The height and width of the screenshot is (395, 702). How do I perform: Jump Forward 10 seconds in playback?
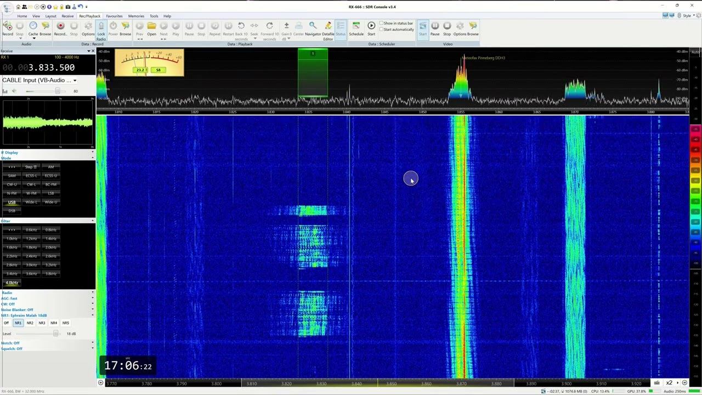coord(269,26)
